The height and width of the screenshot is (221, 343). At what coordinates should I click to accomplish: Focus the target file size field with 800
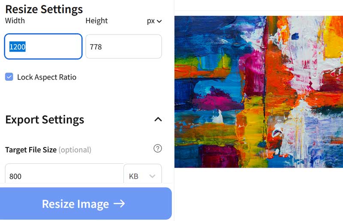[64, 176]
